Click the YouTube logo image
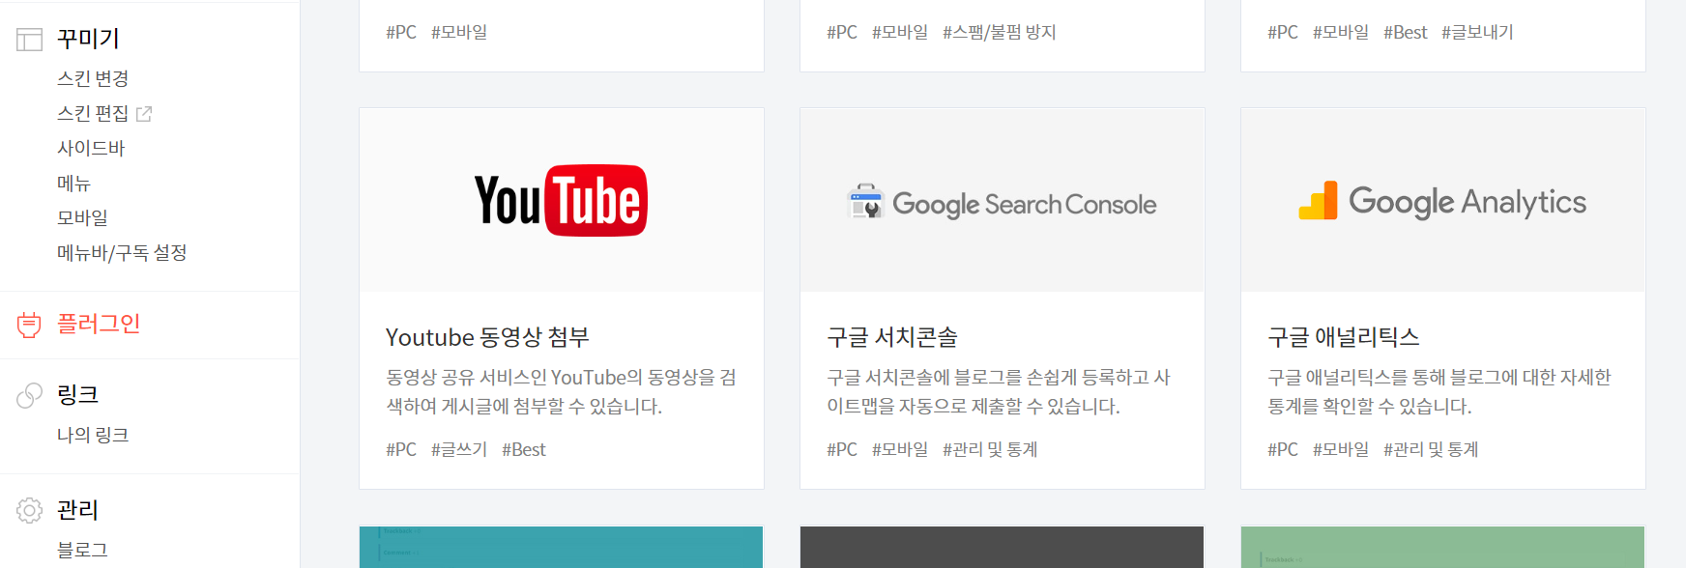Viewport: 1686px width, 568px height. pos(561,201)
